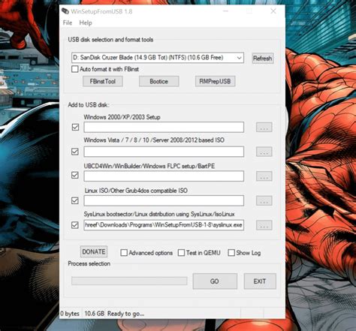The height and width of the screenshot is (331, 356).
Task: Click the WinSetupFromUSB title bar icon
Action: click(65, 11)
